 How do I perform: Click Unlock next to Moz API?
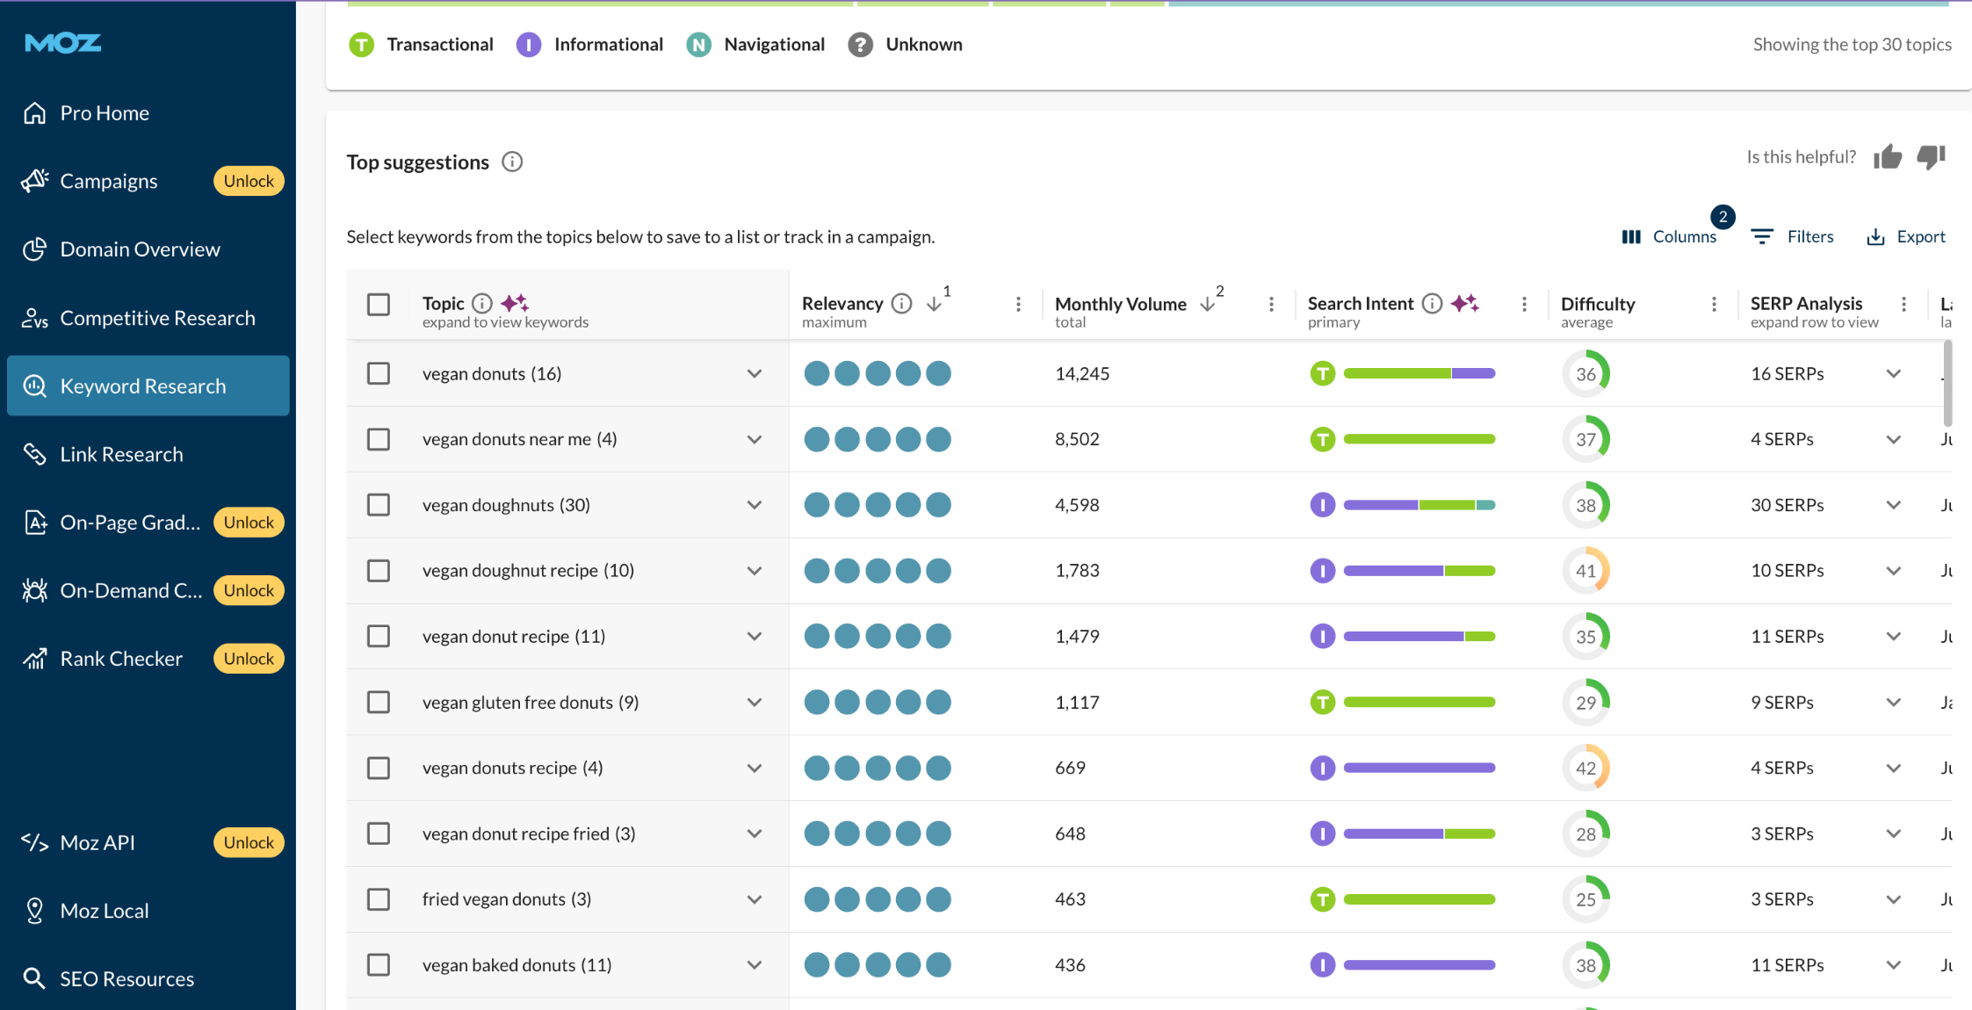[x=249, y=842]
